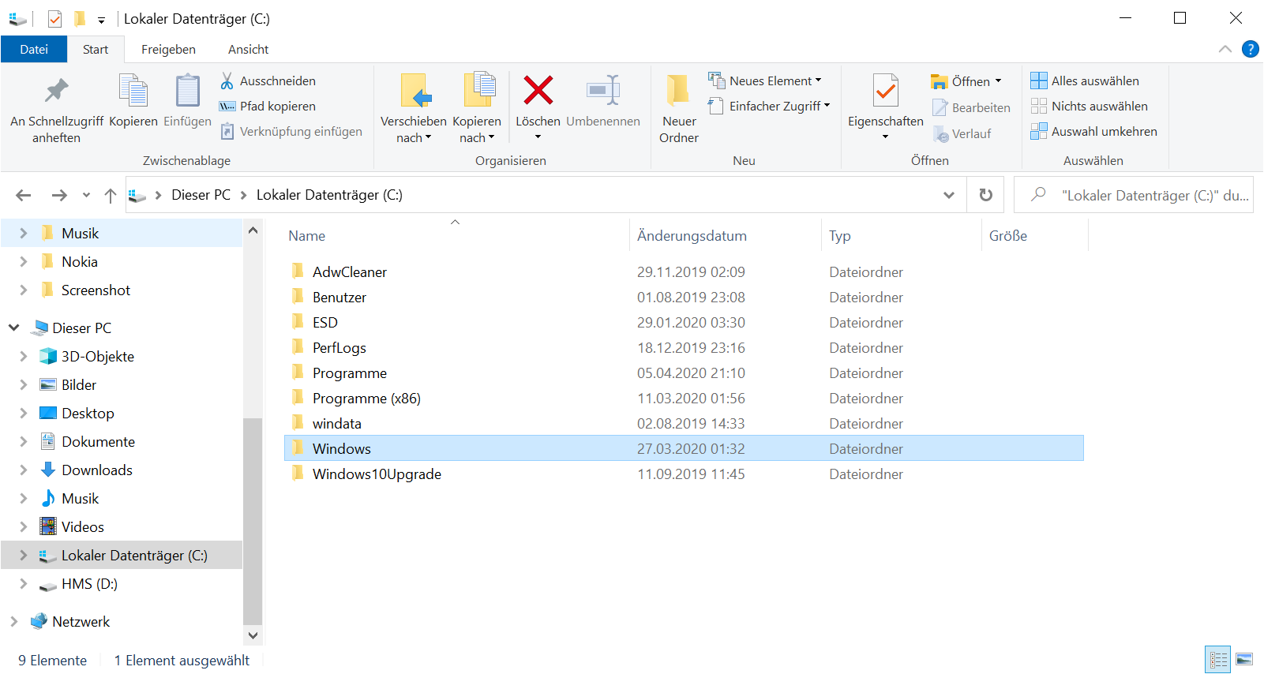
Task: Expand Lokaler Datenträger (C:) tree node
Action: pyautogui.click(x=24, y=555)
